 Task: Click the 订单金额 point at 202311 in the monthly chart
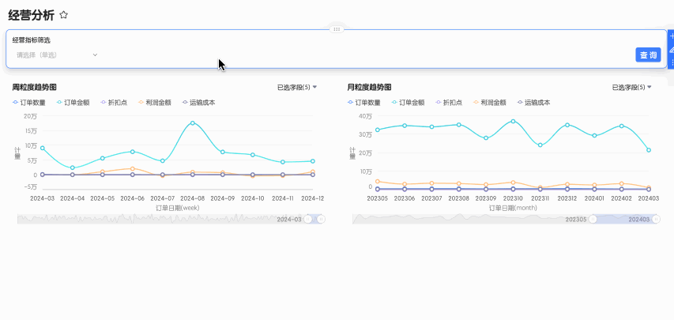pyautogui.click(x=540, y=145)
